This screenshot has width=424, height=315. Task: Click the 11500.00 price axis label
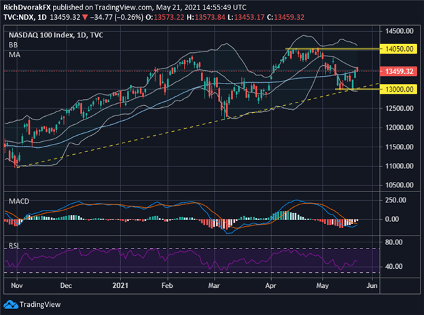pos(400,147)
